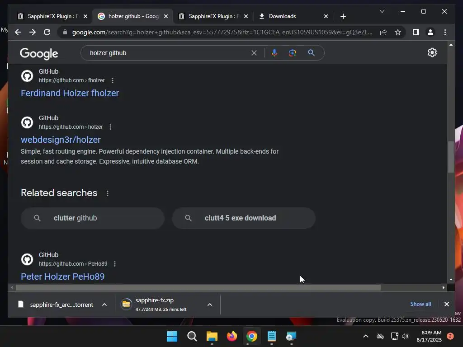463x347 pixels.
Task: Open the sapphire-fx_arc torrent download item
Action: click(56, 305)
